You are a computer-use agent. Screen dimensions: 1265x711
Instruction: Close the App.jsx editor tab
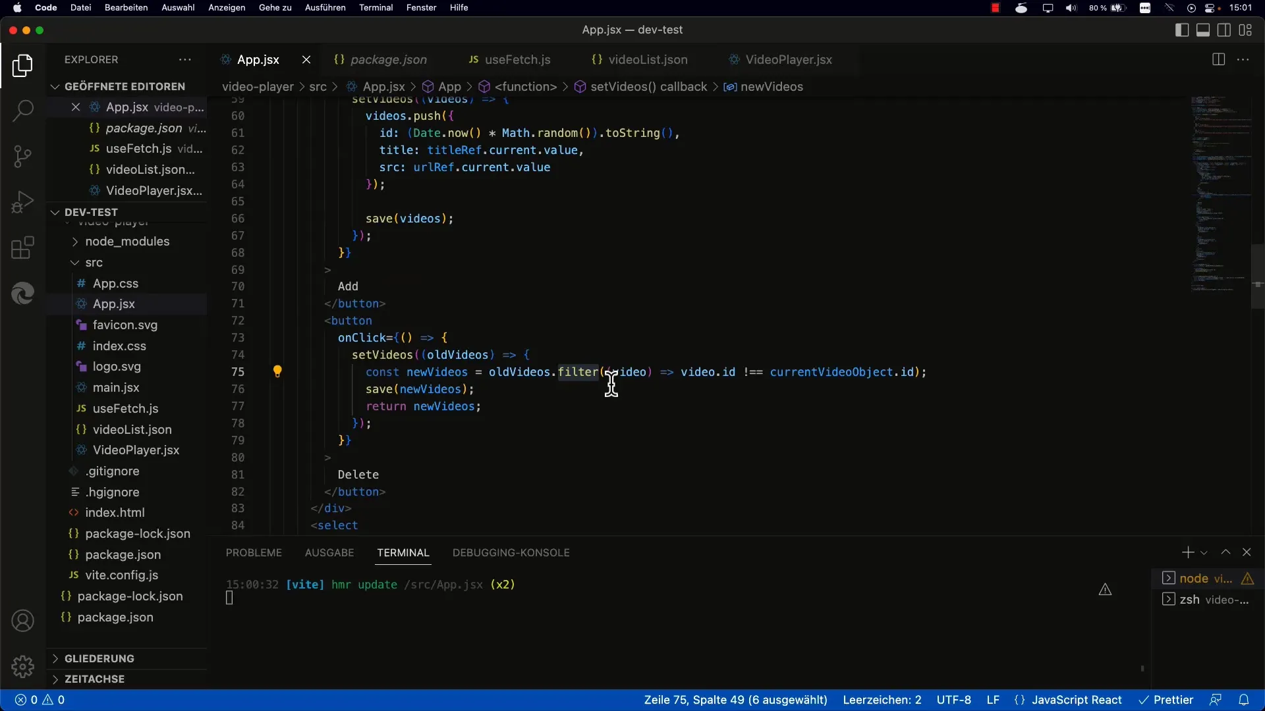[x=306, y=60]
